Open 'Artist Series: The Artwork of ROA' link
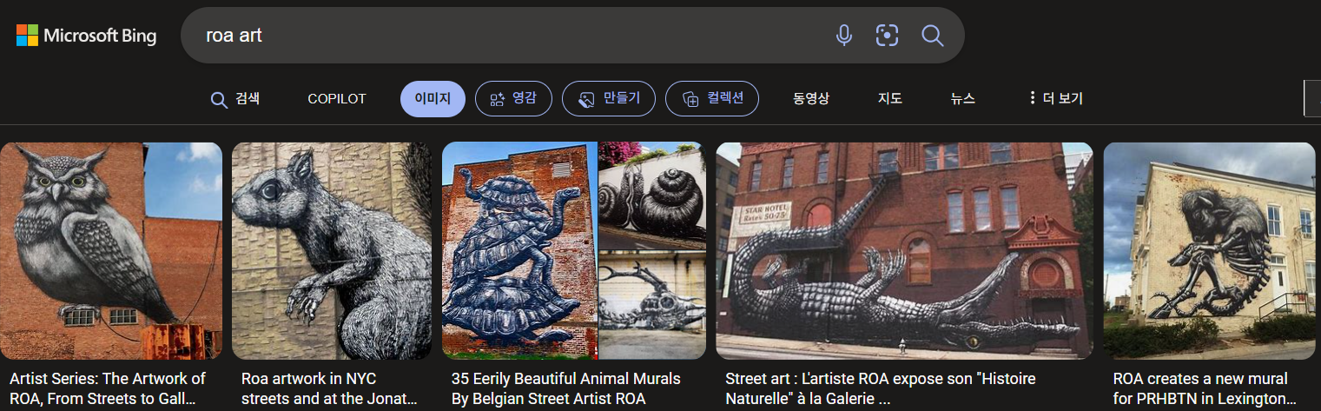This screenshot has height=411, width=1321. pyautogui.click(x=108, y=389)
